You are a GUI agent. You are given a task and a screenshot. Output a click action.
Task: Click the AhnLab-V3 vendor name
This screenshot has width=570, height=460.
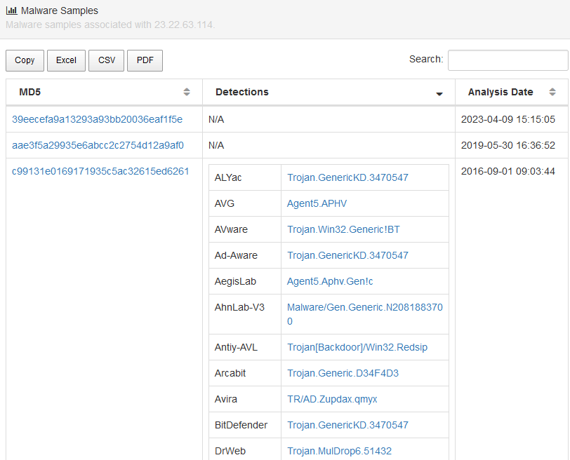click(239, 307)
